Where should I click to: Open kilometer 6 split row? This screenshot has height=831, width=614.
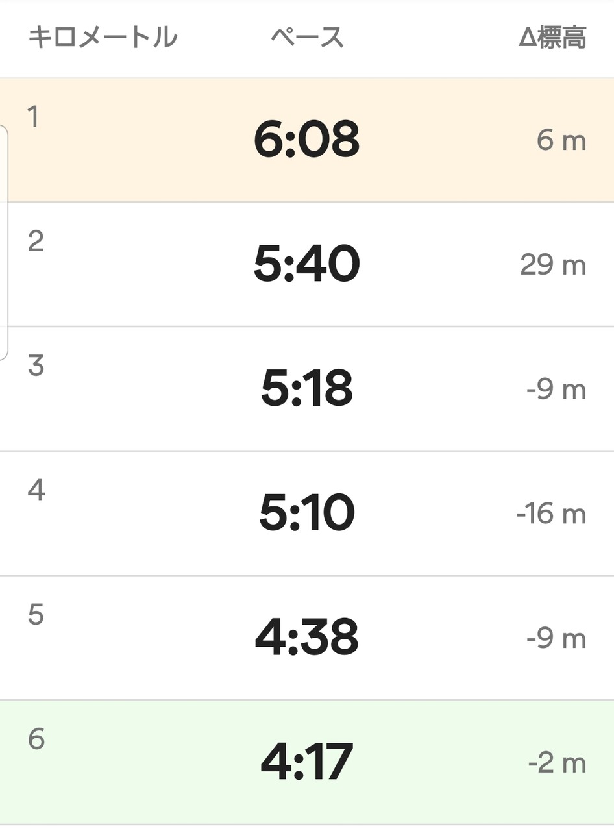(307, 763)
